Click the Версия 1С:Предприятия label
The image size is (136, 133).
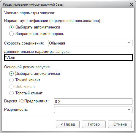tap(26, 101)
